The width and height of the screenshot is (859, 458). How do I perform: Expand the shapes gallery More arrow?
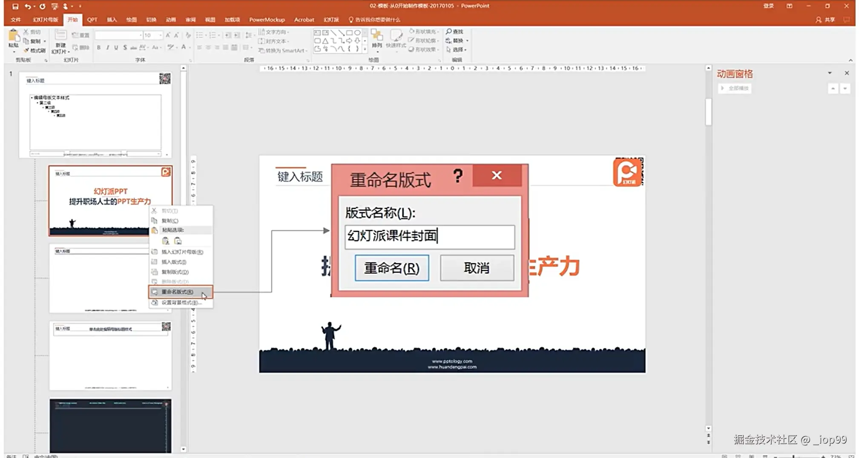365,49
